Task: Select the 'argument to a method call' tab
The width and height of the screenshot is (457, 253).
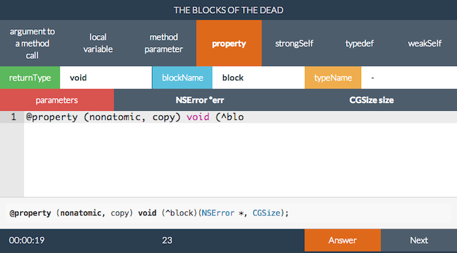Action: tap(33, 43)
